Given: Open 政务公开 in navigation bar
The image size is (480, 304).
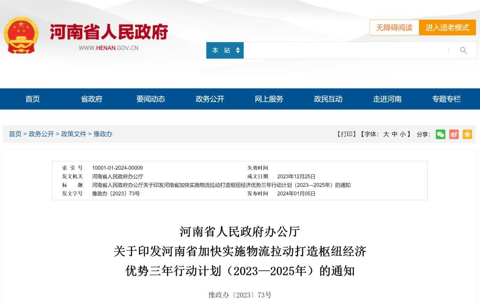Looking at the screenshot, I should coord(210,99).
